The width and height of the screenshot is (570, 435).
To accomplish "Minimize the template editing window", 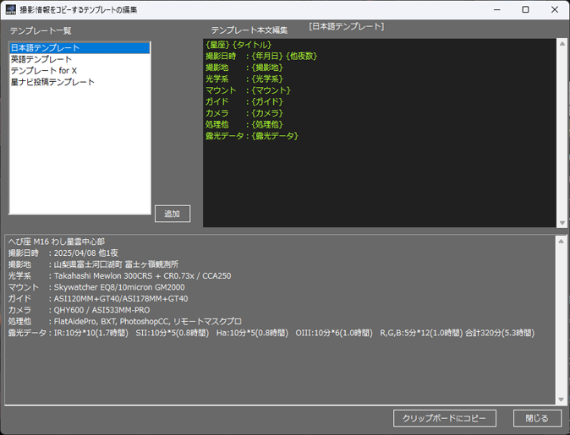I will (x=495, y=9).
